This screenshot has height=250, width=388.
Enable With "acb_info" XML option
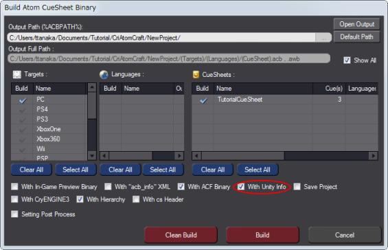108,187
